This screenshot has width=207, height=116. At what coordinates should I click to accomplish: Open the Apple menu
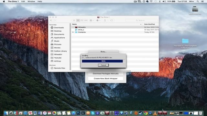(x=4, y=1)
